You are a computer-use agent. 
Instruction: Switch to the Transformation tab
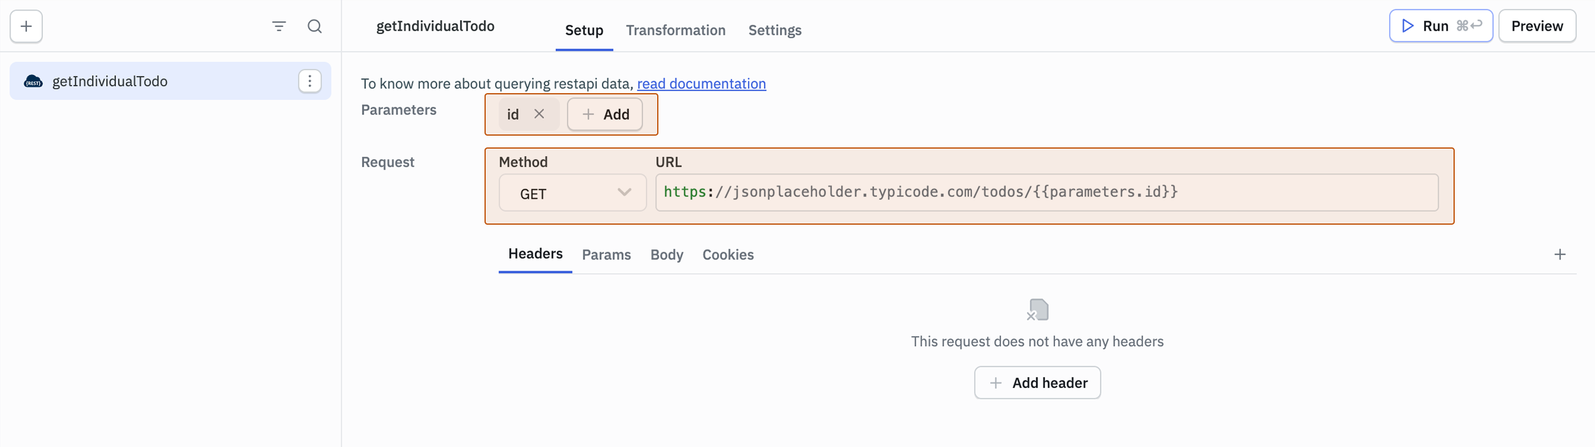[x=675, y=29]
